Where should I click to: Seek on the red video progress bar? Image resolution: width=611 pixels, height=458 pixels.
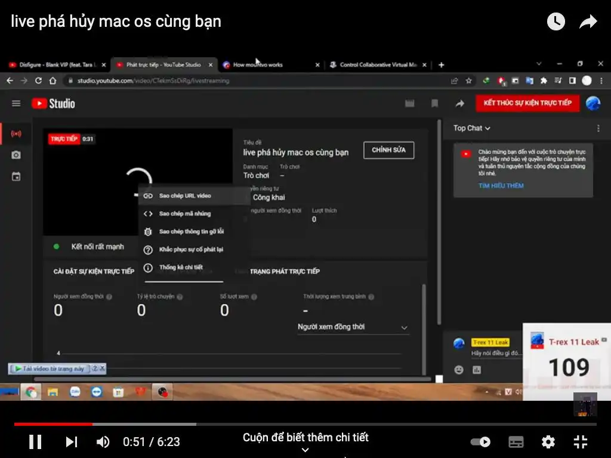pos(53,424)
